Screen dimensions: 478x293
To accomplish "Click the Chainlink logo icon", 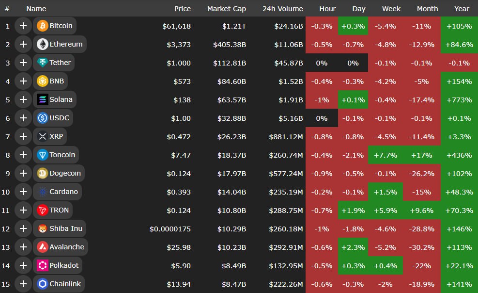I will 43,284.
